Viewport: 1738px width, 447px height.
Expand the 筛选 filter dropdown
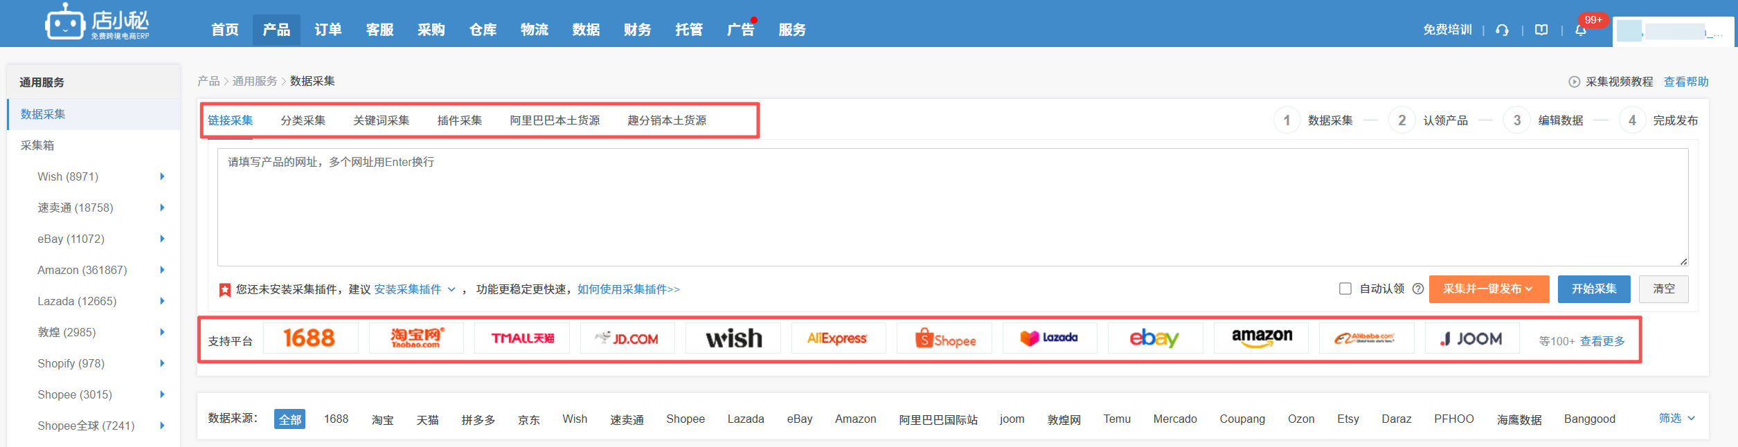(x=1677, y=418)
